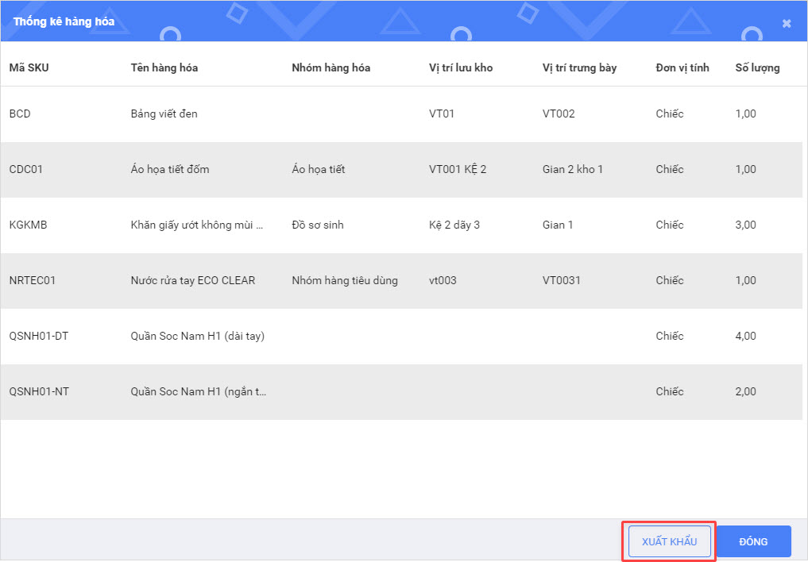808x562 pixels.
Task: Click the Nhóm hàng hóa column header
Action: (331, 67)
